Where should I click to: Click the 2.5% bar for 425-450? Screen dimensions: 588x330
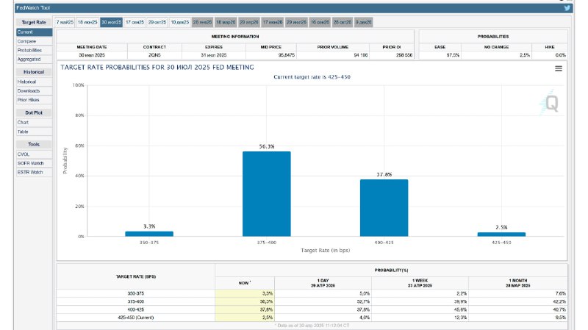[501, 234]
